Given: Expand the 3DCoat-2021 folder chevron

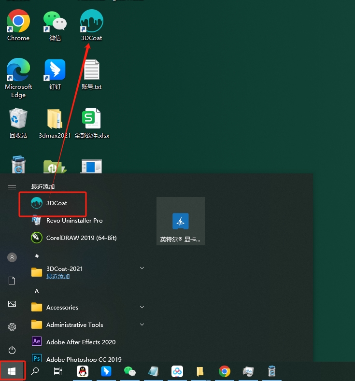Looking at the screenshot, I should coord(142,268).
